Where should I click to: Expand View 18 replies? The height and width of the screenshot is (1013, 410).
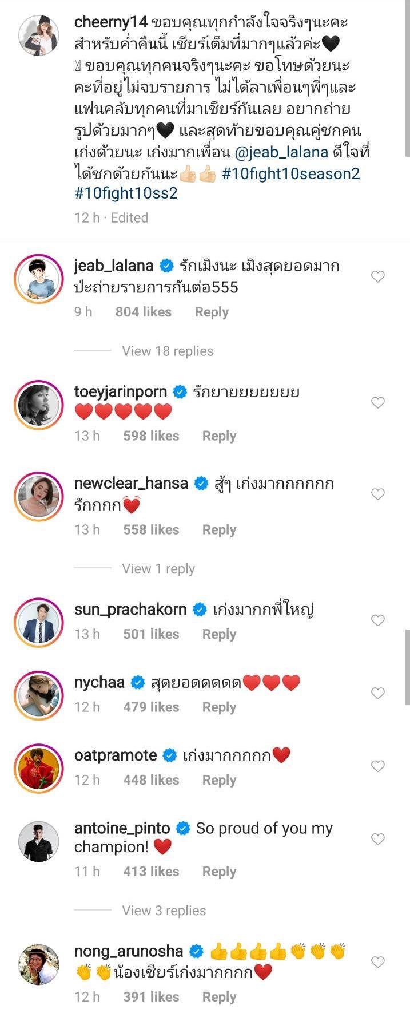coord(168,351)
